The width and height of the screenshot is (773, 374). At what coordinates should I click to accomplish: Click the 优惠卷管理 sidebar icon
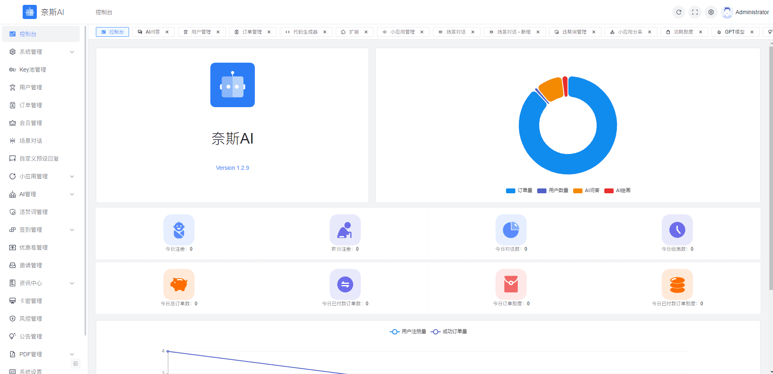[13, 247]
